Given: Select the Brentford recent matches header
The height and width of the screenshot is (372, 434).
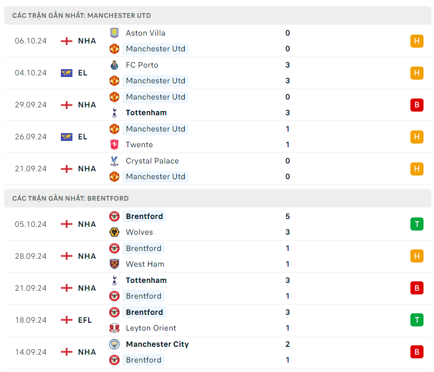Looking at the screenshot, I should [70, 199].
